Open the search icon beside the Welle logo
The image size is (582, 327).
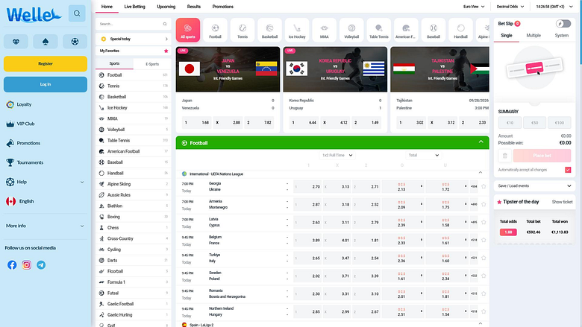click(x=77, y=13)
